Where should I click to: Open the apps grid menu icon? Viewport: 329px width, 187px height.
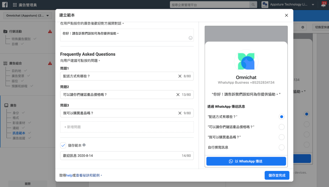(x=15, y=5)
